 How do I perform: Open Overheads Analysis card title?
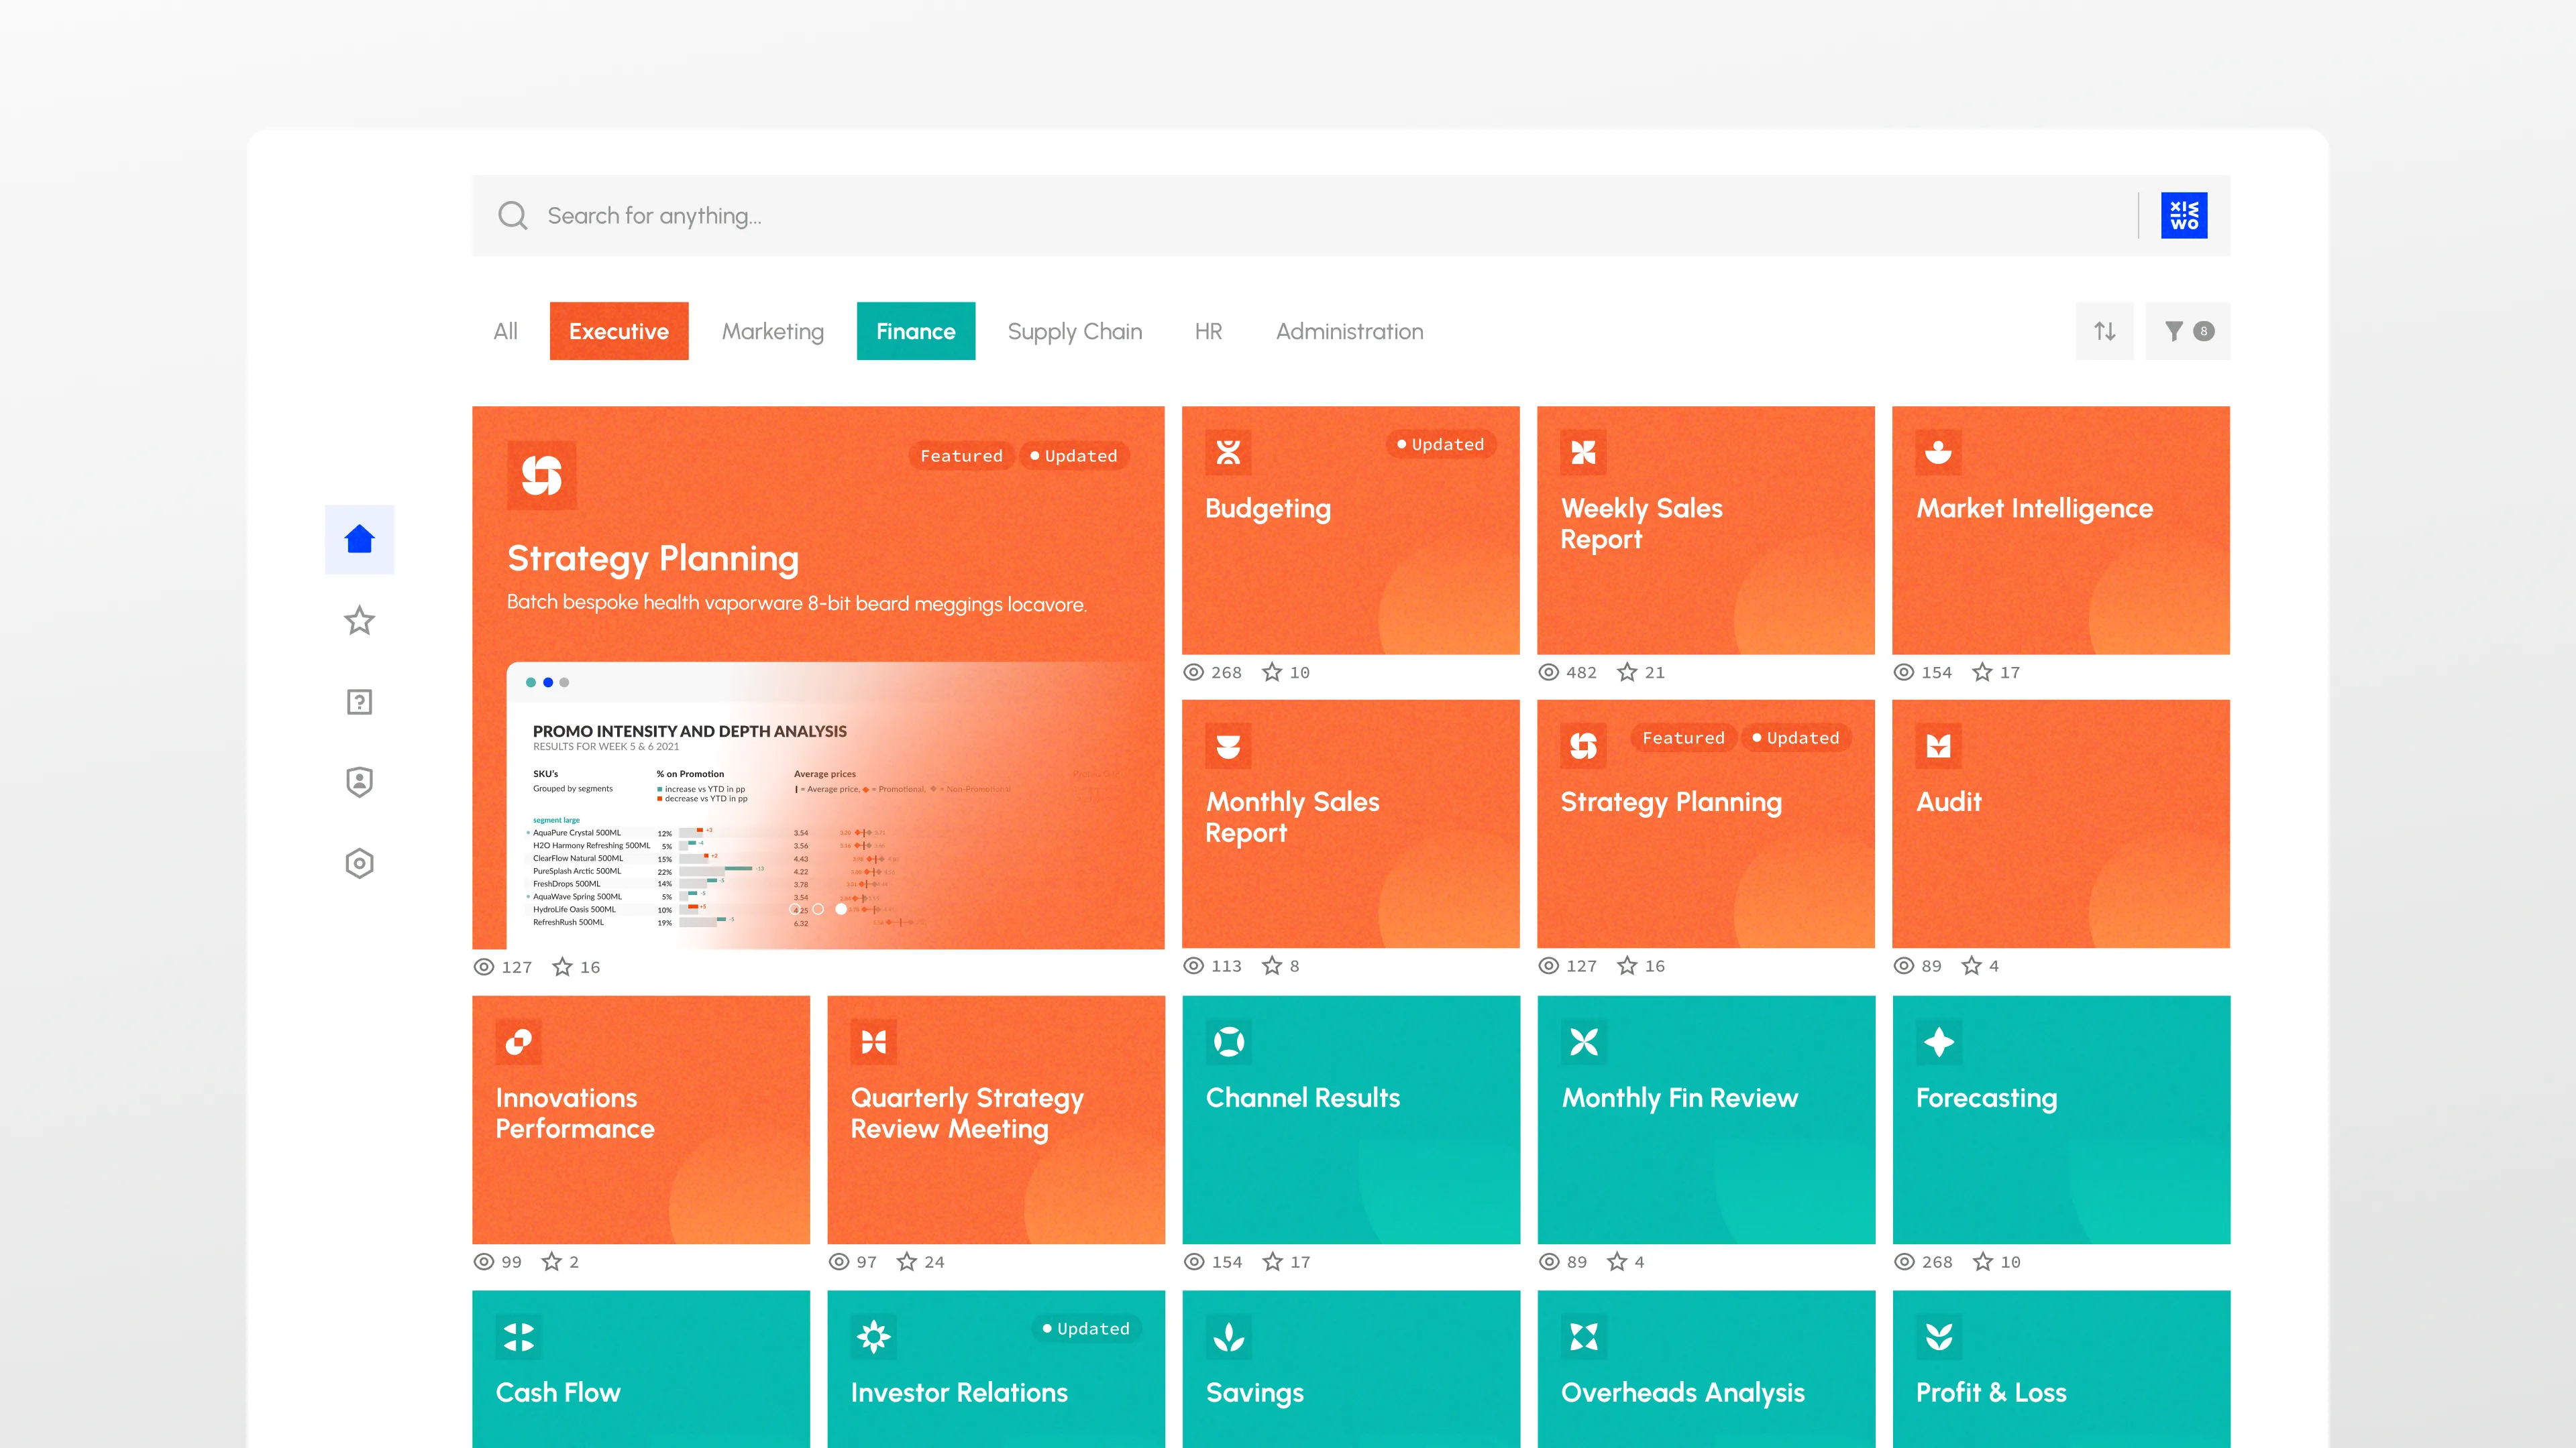1683,1393
